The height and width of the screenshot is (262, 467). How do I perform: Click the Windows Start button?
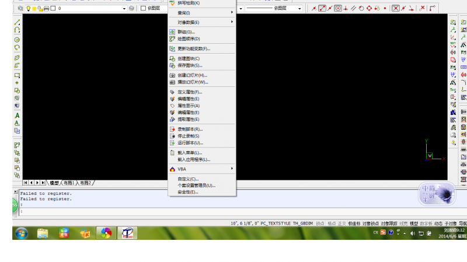22,233
